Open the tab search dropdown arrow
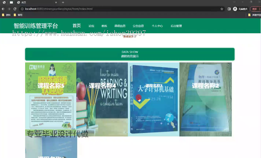 click(234, 2)
